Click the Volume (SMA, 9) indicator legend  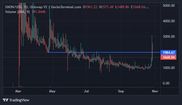(17, 12)
